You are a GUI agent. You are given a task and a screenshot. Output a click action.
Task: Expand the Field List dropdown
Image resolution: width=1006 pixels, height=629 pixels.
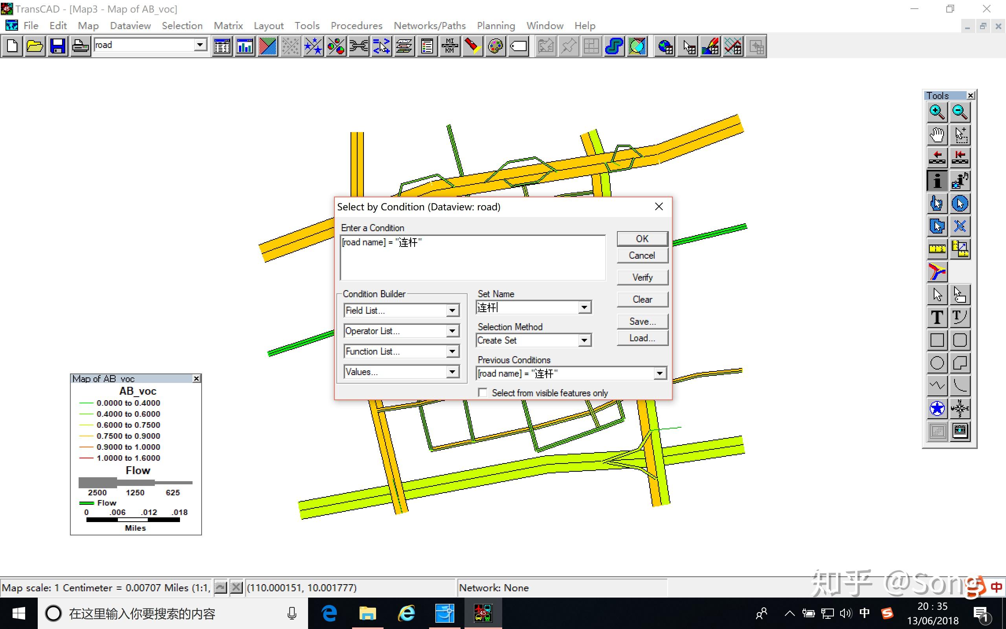(x=452, y=310)
